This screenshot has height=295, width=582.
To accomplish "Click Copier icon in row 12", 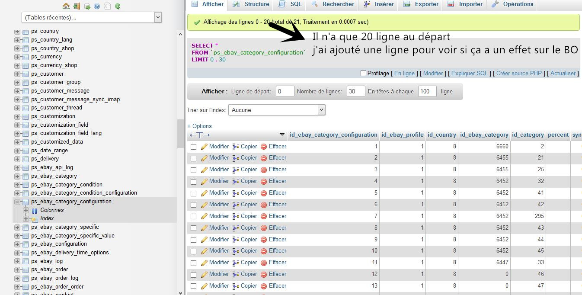I will click(x=236, y=274).
